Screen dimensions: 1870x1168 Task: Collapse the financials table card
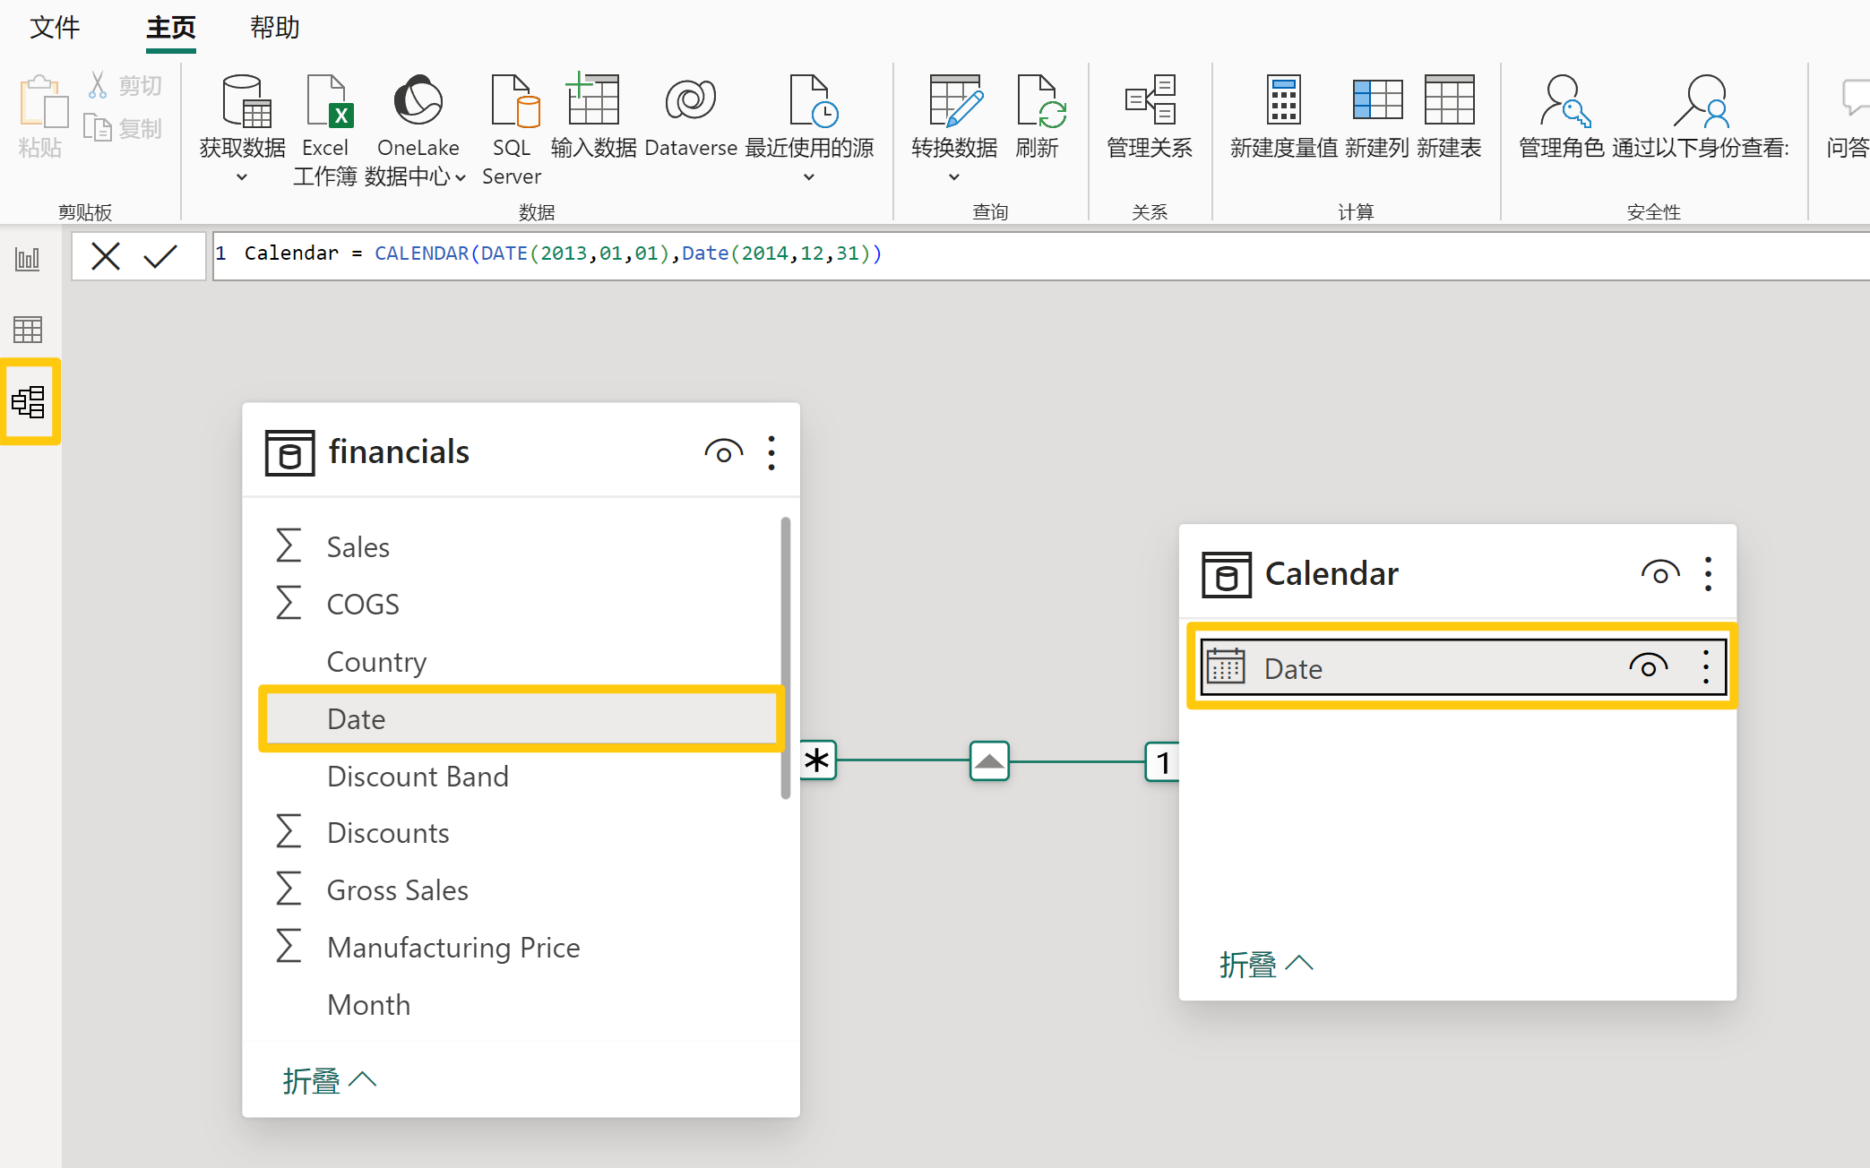[329, 1081]
